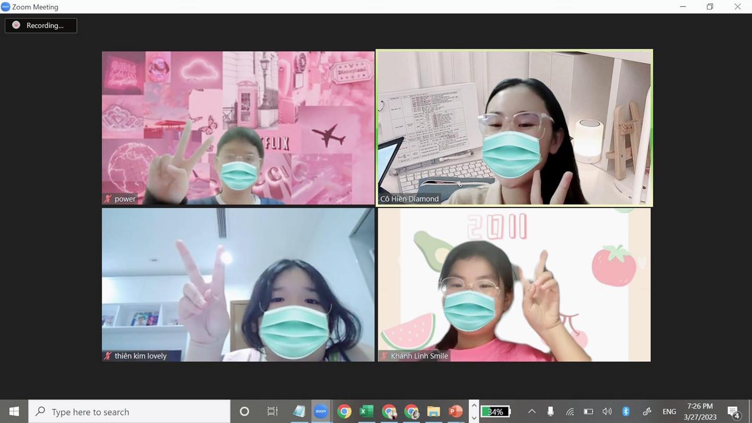Select Khánh Linh Smile's video tile
The width and height of the screenshot is (752, 423).
click(x=514, y=285)
